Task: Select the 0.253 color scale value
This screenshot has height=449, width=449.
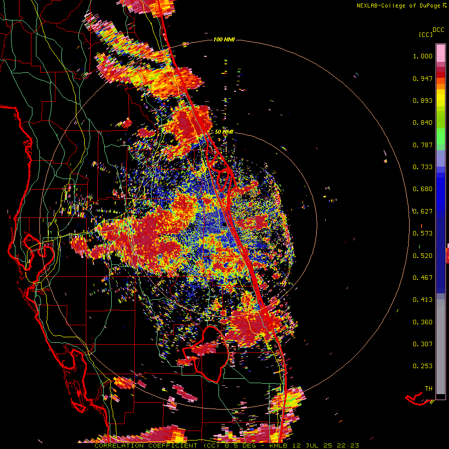Action: coord(423,366)
